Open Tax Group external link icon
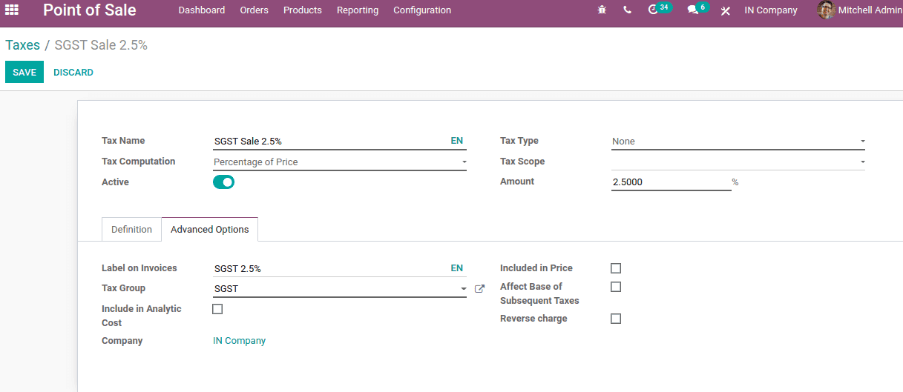 479,289
